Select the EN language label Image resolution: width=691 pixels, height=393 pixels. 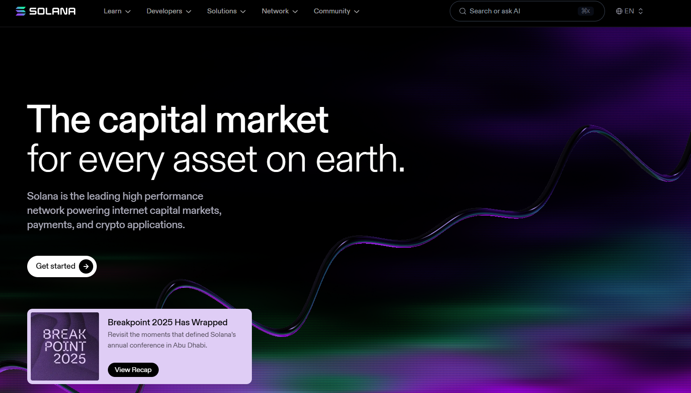click(x=629, y=11)
